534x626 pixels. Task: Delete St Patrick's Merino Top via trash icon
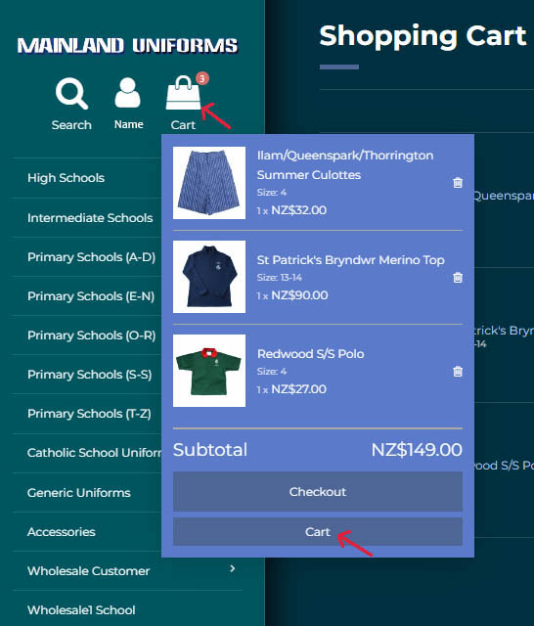point(458,277)
